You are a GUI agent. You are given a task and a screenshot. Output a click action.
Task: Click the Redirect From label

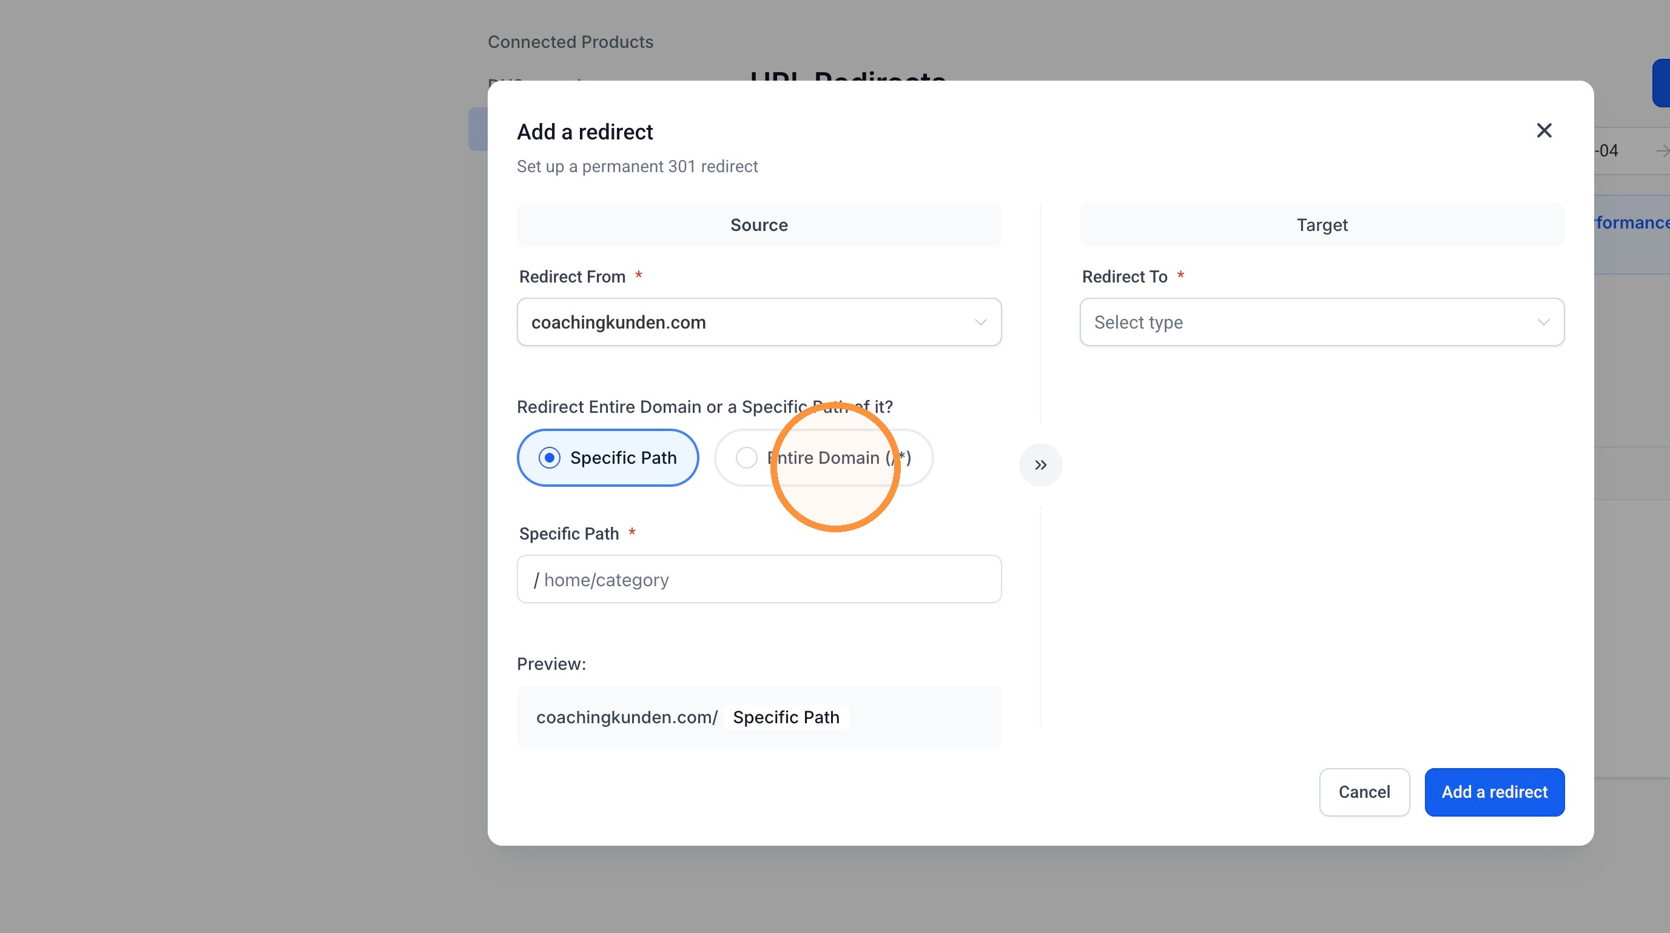(x=573, y=276)
